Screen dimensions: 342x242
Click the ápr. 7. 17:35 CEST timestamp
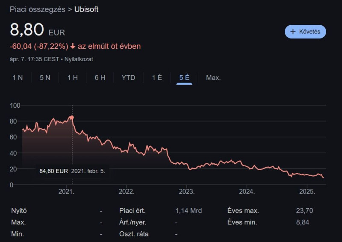(x=35, y=59)
